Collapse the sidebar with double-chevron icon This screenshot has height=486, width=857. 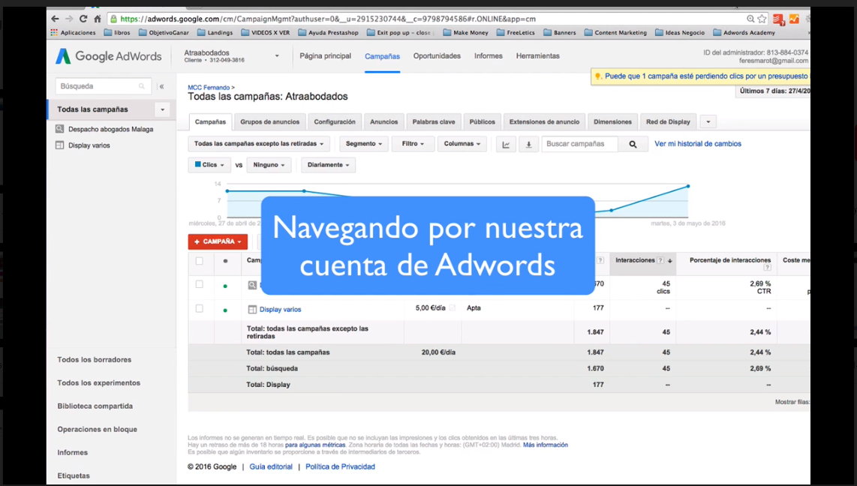point(162,86)
